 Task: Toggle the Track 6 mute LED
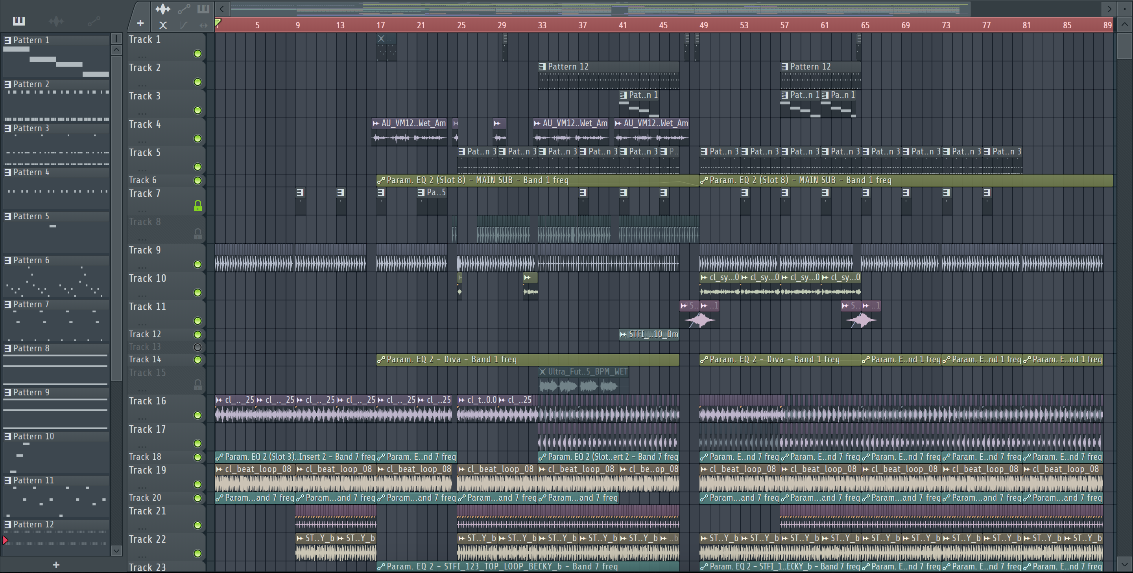point(198,181)
